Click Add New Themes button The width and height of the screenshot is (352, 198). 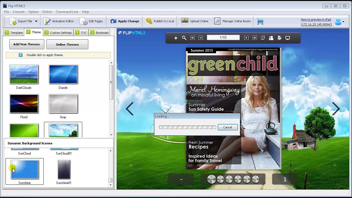point(26,44)
